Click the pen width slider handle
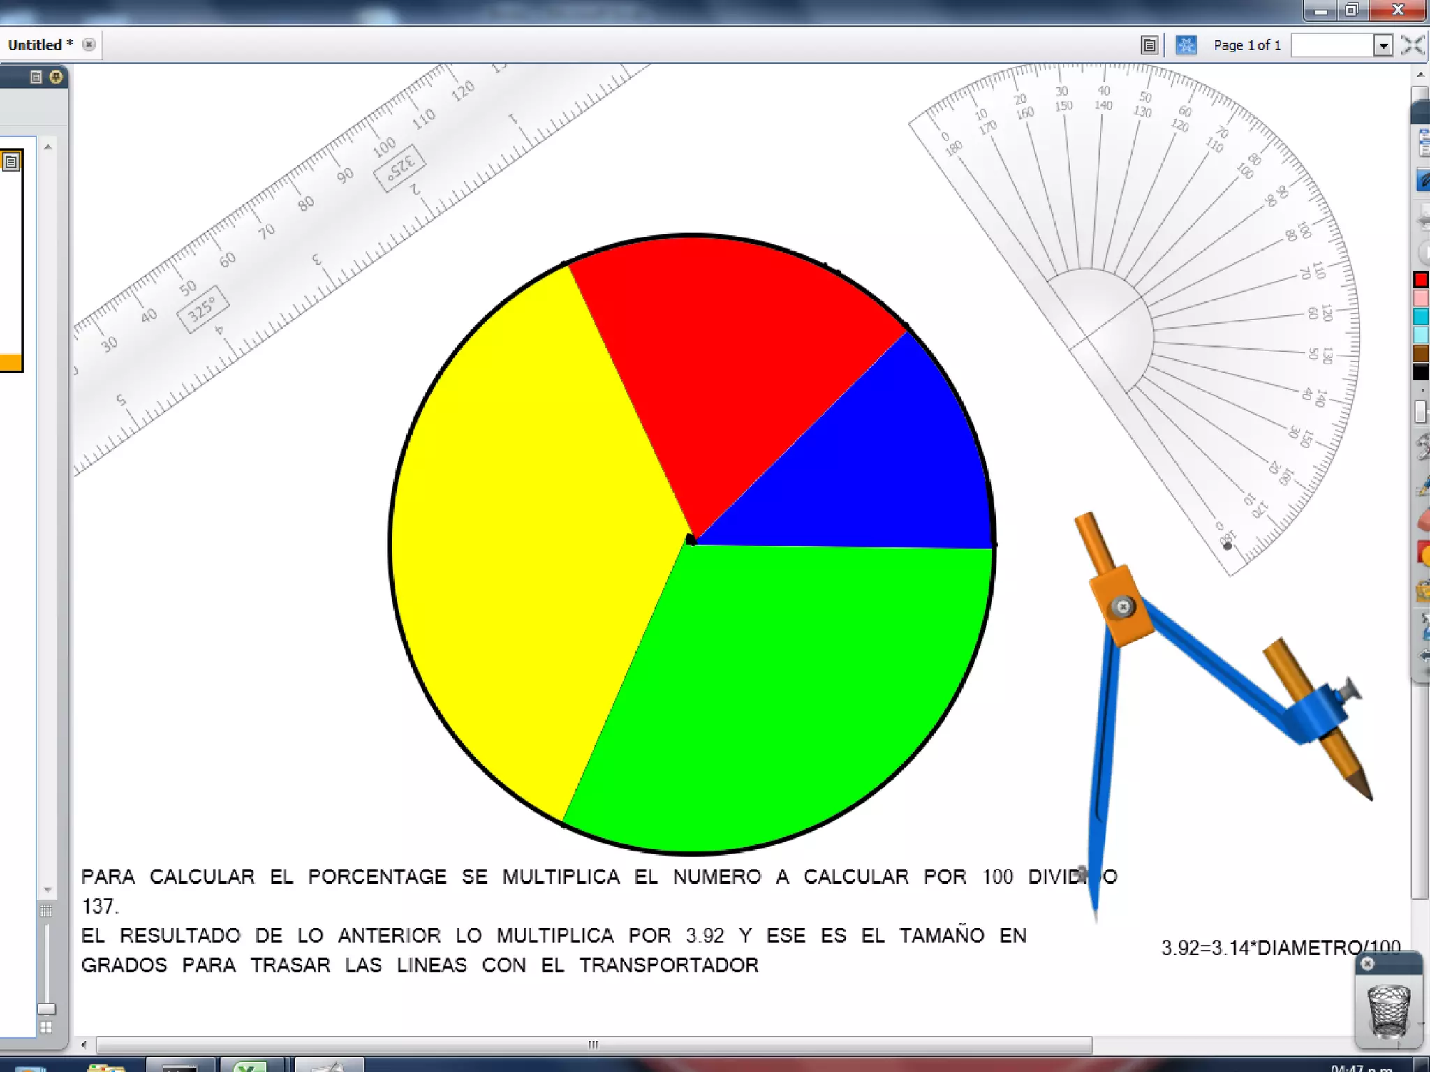This screenshot has width=1430, height=1072. click(1420, 412)
